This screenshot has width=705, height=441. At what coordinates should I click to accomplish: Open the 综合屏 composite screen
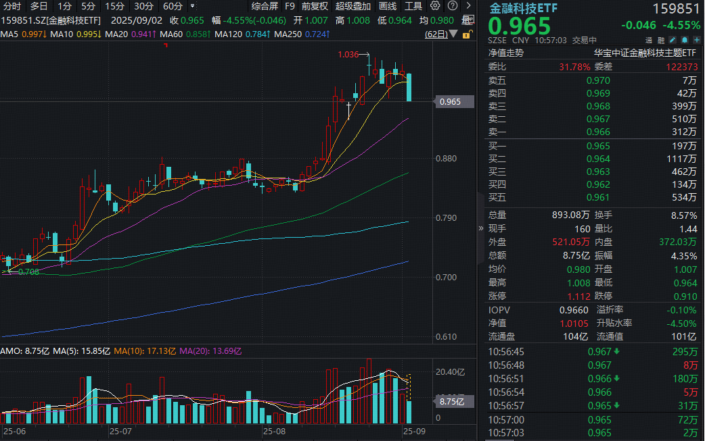[x=265, y=6]
